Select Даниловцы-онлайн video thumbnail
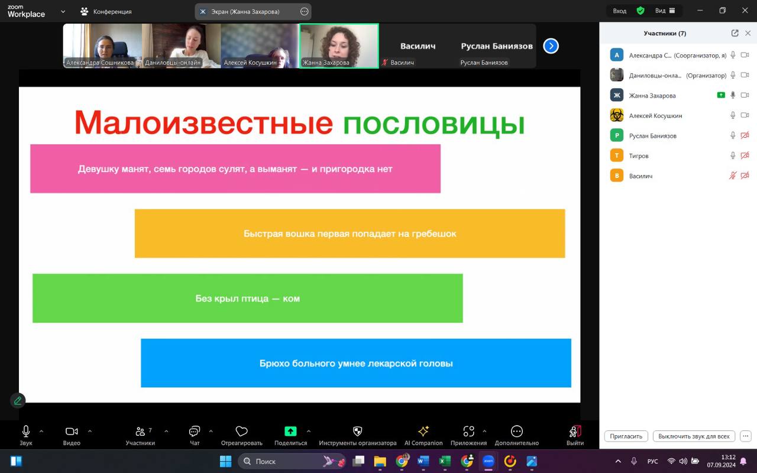Viewport: 757px width, 473px height. pyautogui.click(x=181, y=46)
